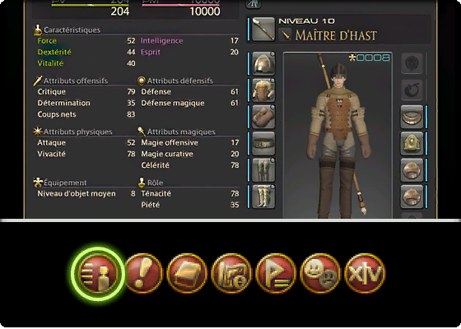Select the lance weapon equipment slot

tap(263, 29)
